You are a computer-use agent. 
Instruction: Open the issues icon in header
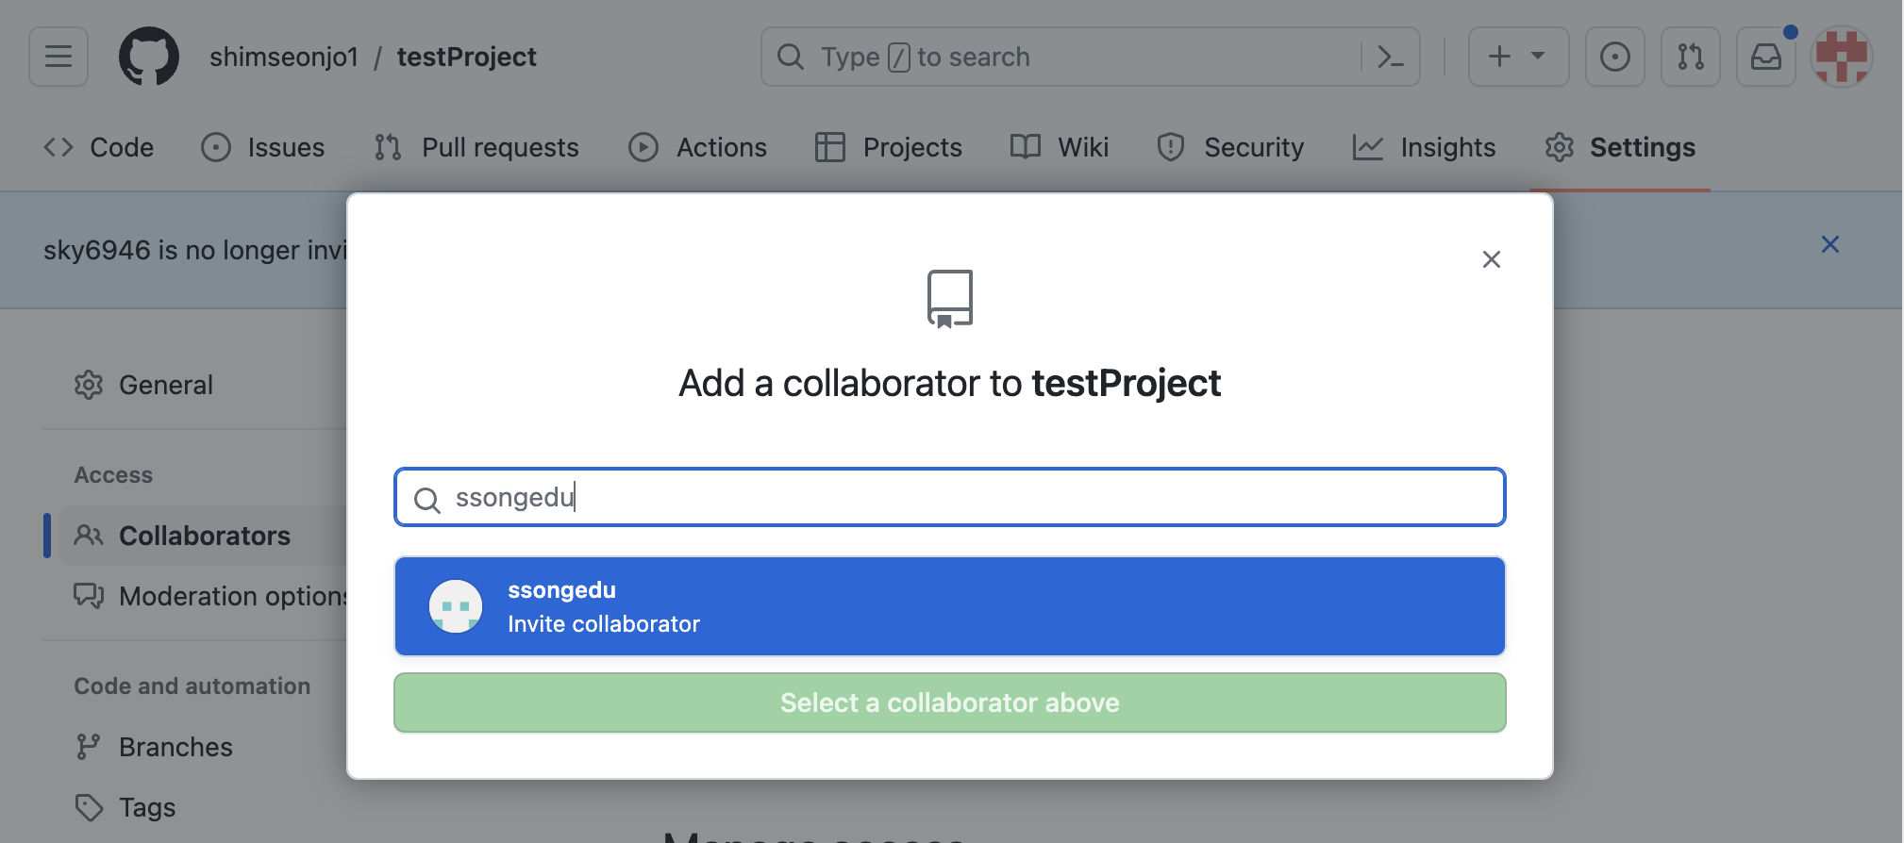click(x=1614, y=57)
